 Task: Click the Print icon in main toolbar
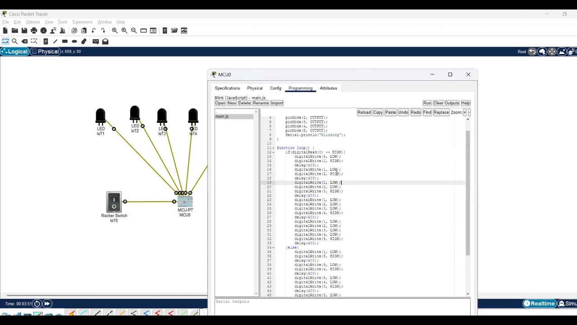click(x=34, y=31)
